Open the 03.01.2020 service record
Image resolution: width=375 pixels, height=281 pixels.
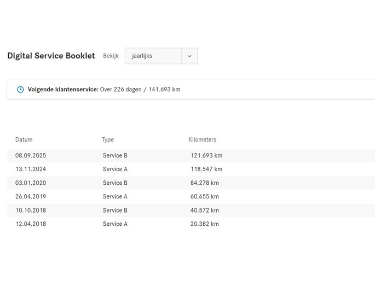point(31,183)
